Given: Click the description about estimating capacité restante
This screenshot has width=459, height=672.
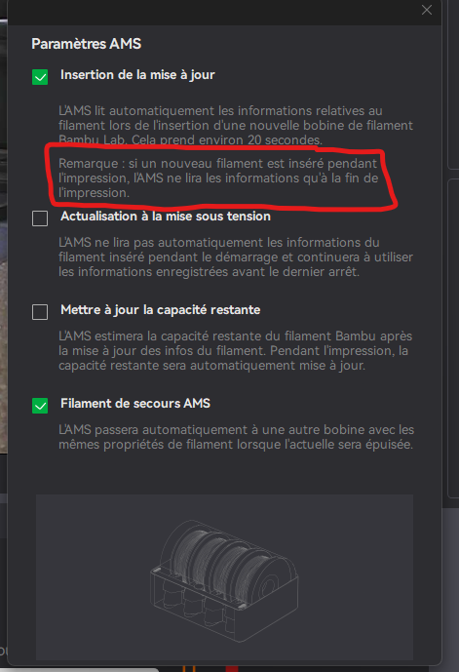Looking at the screenshot, I should 235,350.
